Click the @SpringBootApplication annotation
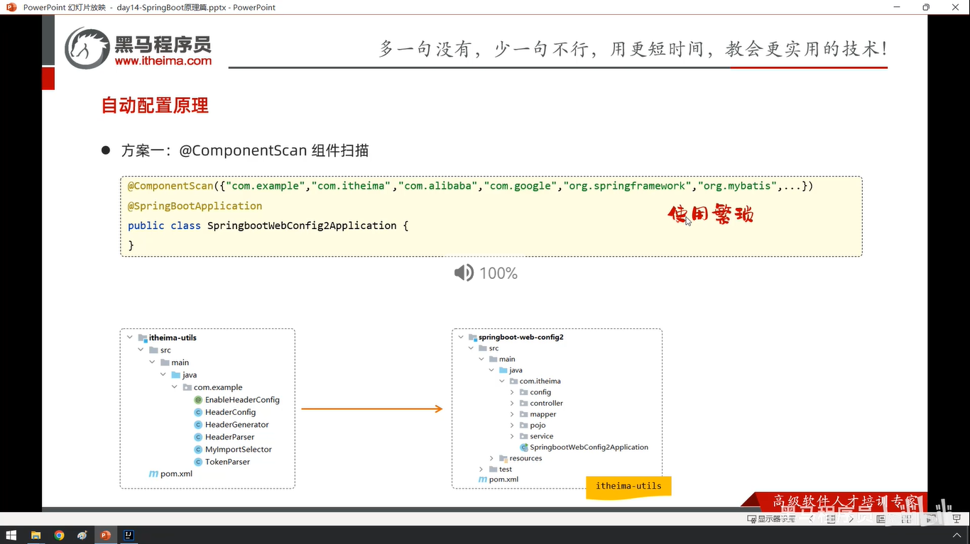This screenshot has height=544, width=970. [x=195, y=206]
